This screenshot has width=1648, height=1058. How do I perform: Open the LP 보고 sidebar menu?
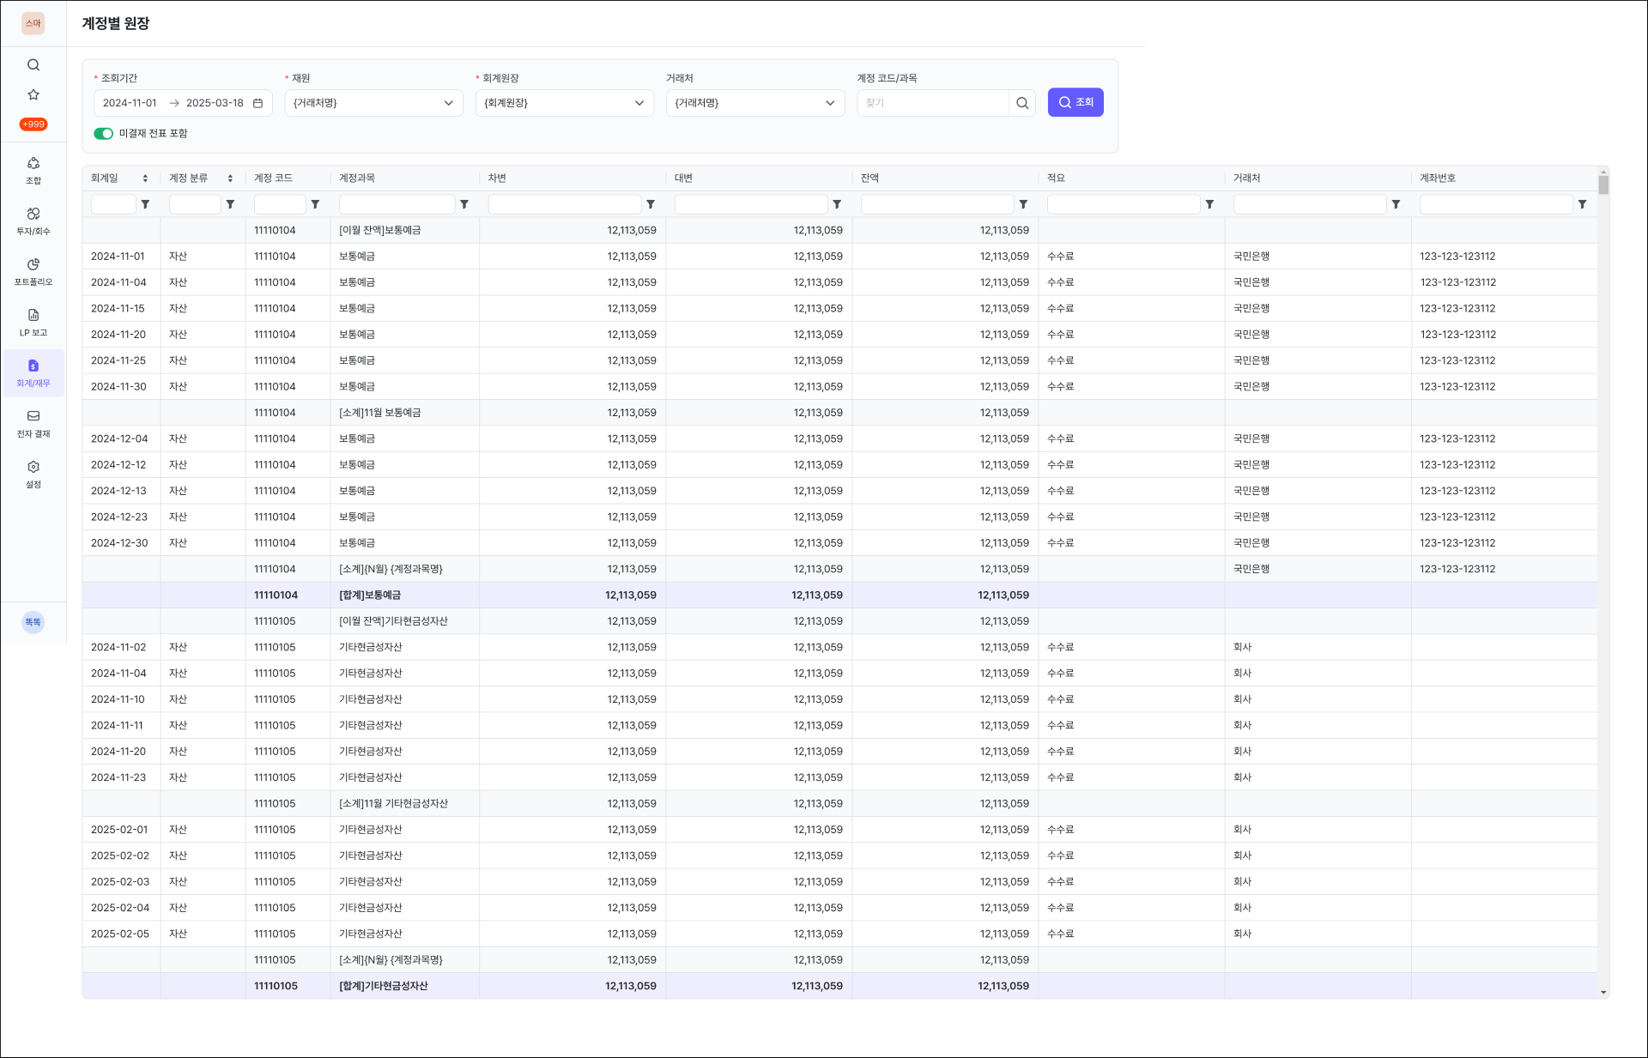pyautogui.click(x=33, y=322)
